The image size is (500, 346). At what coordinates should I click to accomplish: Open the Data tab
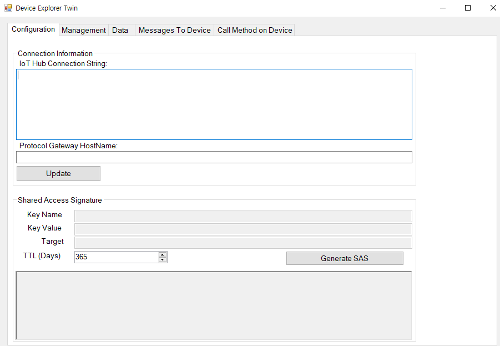120,31
